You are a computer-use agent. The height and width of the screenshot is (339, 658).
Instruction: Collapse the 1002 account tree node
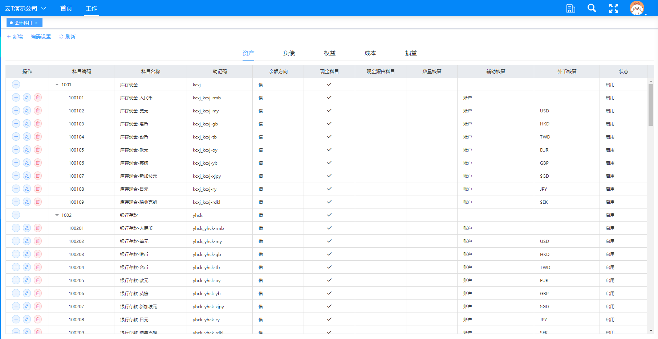(x=57, y=215)
